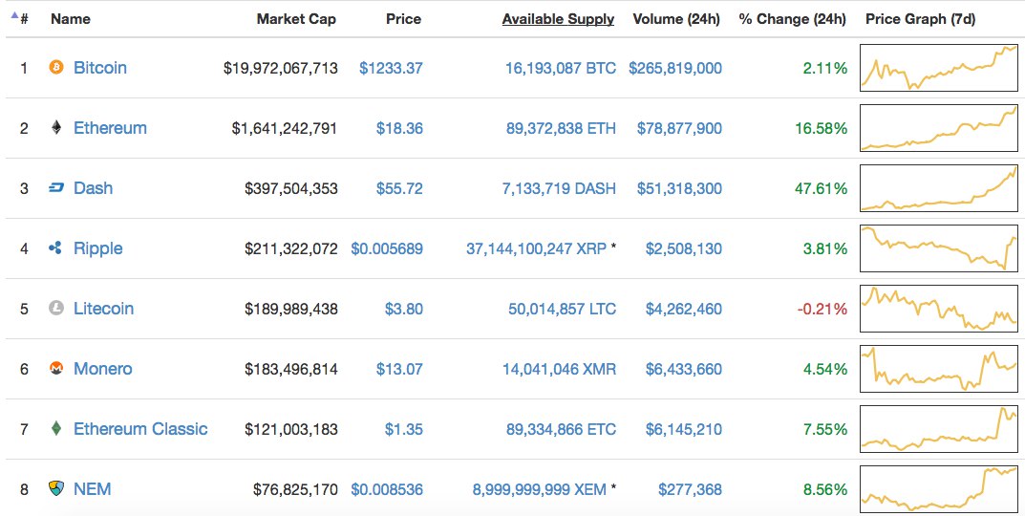
Task: Open the Litecoin name link
Action: click(103, 308)
